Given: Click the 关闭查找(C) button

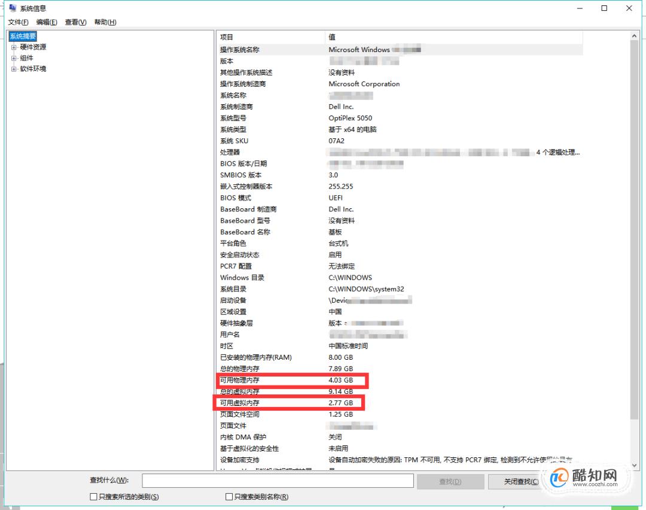Looking at the screenshot, I should (x=521, y=481).
